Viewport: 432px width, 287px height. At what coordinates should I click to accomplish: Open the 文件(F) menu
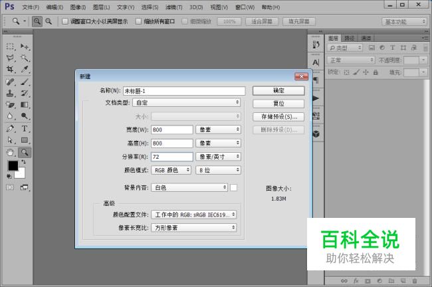[x=31, y=7]
